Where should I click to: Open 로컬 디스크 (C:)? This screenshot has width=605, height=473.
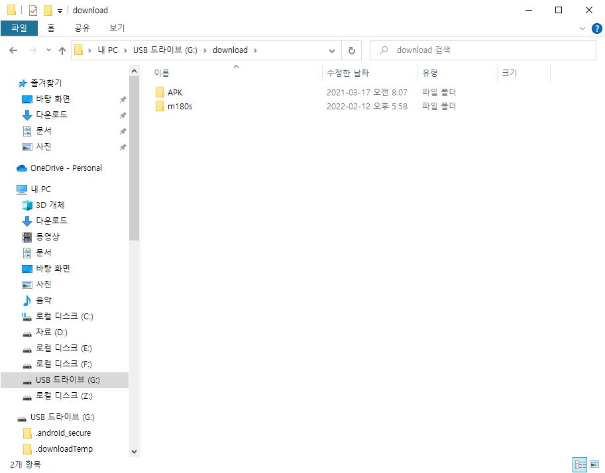pos(64,317)
